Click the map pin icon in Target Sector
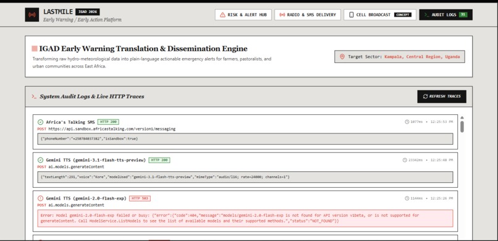Image resolution: width=498 pixels, height=241 pixels. pyautogui.click(x=342, y=56)
